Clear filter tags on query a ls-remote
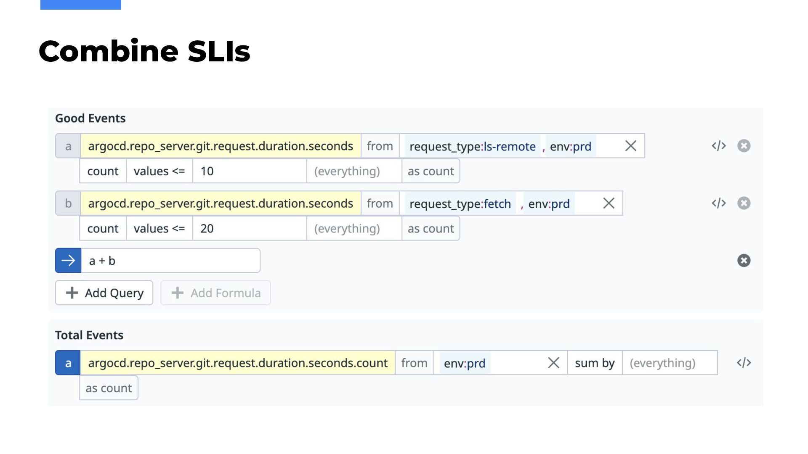Image resolution: width=808 pixels, height=454 pixels. 630,146
